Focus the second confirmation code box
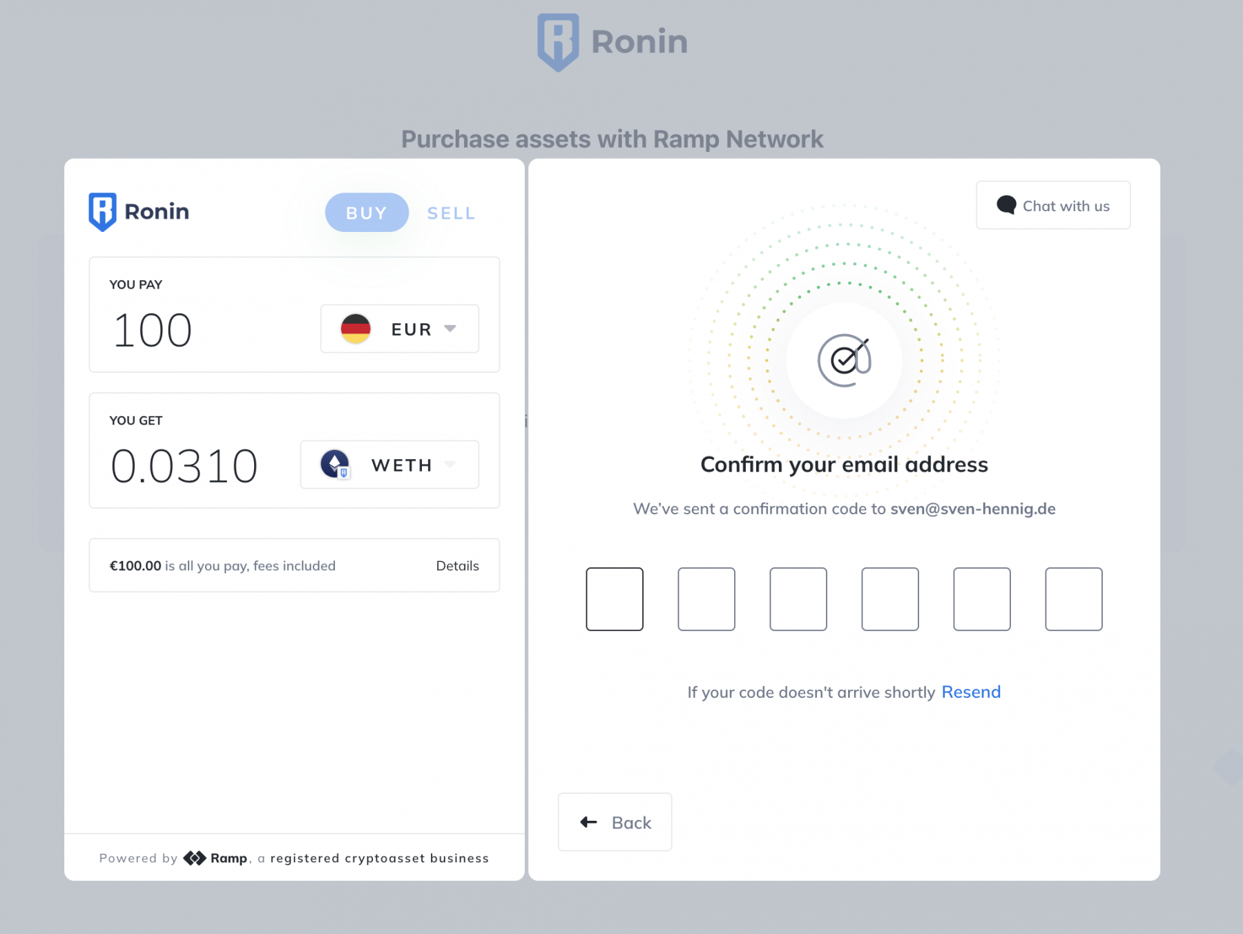Viewport: 1243px width, 934px height. (706, 599)
